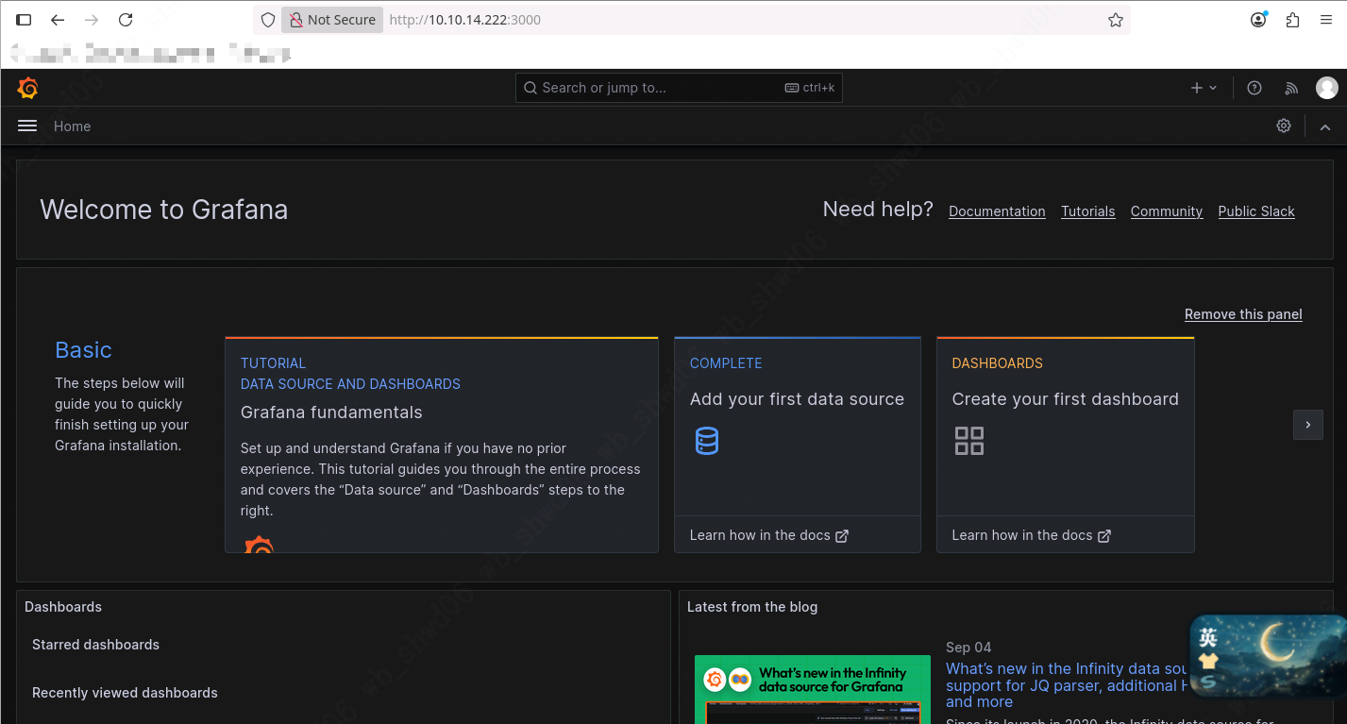Click the Dashboards panel title
This screenshot has width=1347, height=724.
pyautogui.click(x=63, y=607)
